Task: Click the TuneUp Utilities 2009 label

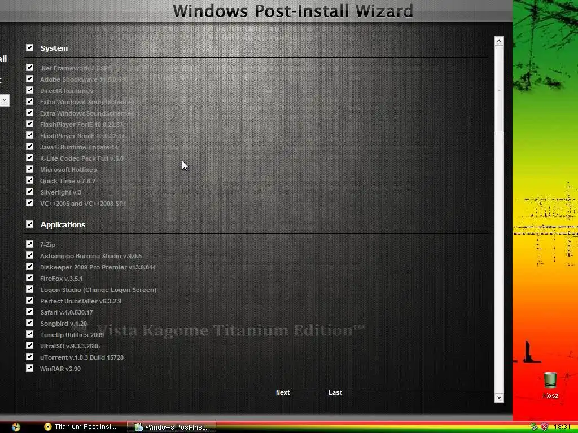Action: click(72, 335)
